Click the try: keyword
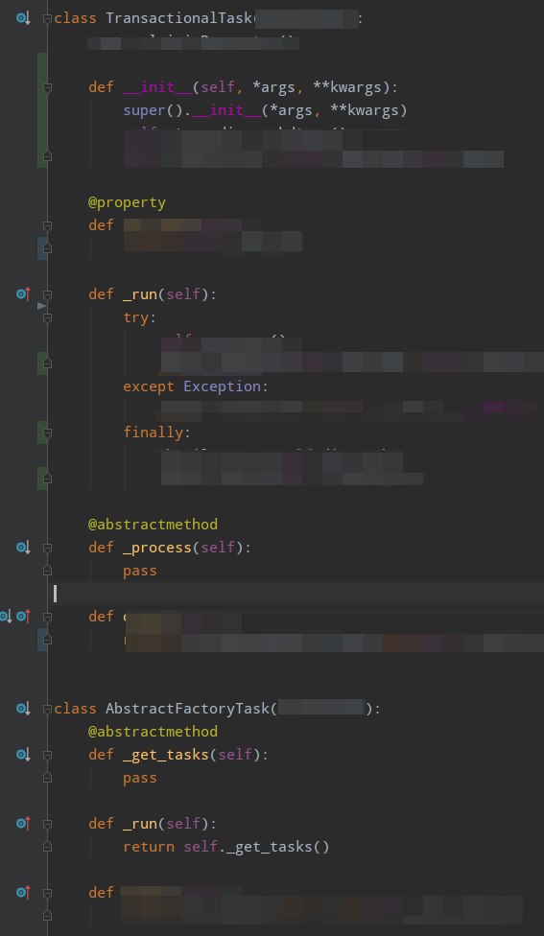 click(x=140, y=317)
